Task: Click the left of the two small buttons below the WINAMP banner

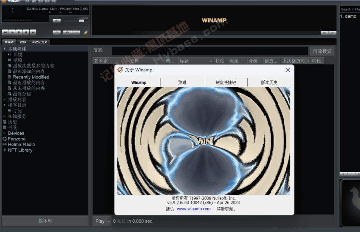Action: pos(324,33)
